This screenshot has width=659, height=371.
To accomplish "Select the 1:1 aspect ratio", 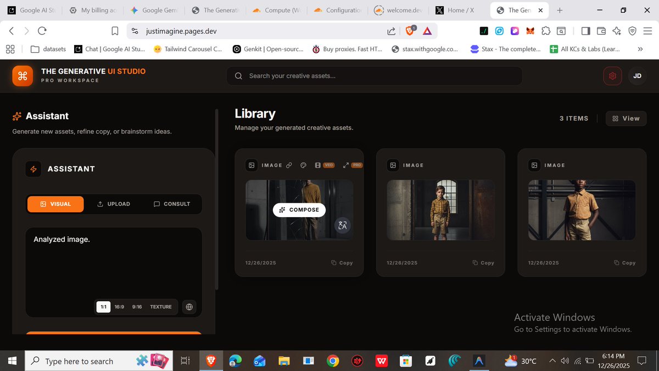I will point(103,307).
